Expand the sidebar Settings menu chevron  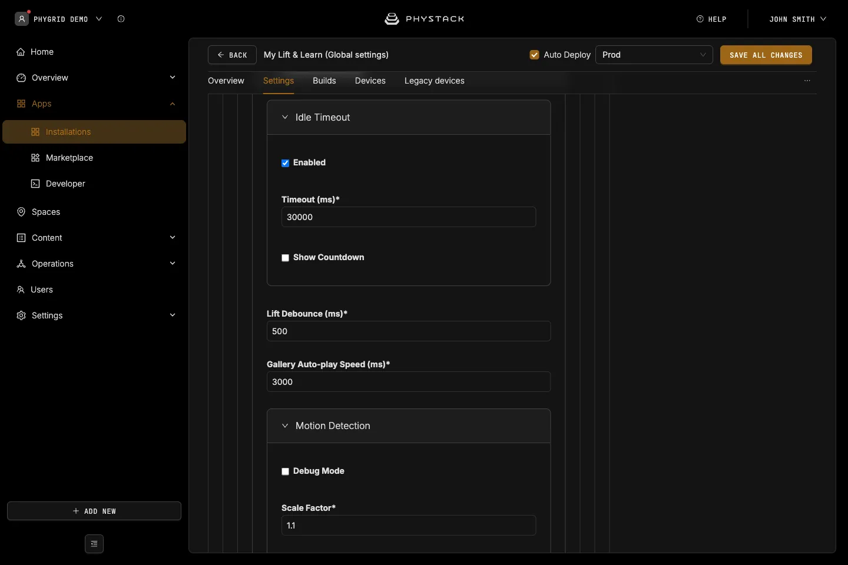click(173, 315)
